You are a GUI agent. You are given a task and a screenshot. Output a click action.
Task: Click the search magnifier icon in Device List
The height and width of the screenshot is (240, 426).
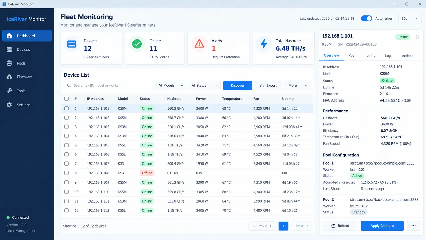tap(69, 85)
